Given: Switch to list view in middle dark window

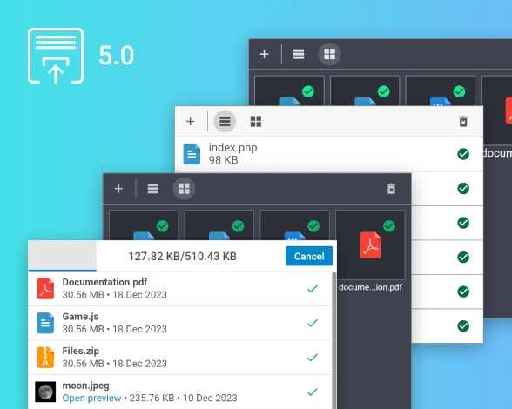Looking at the screenshot, I should 153,189.
